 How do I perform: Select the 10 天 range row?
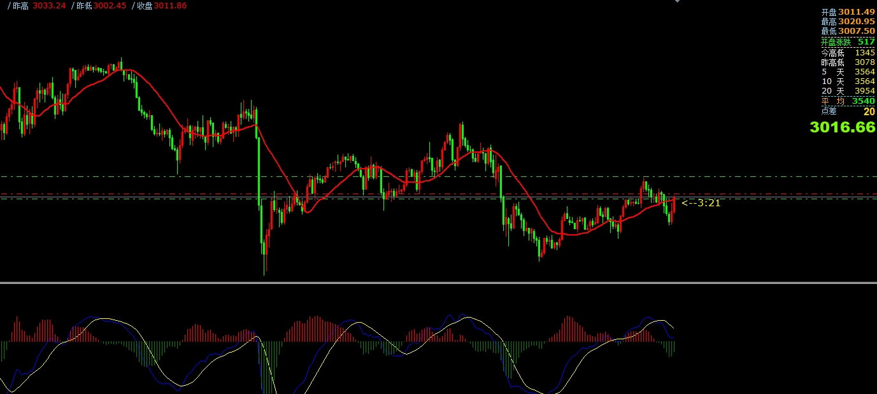847,81
